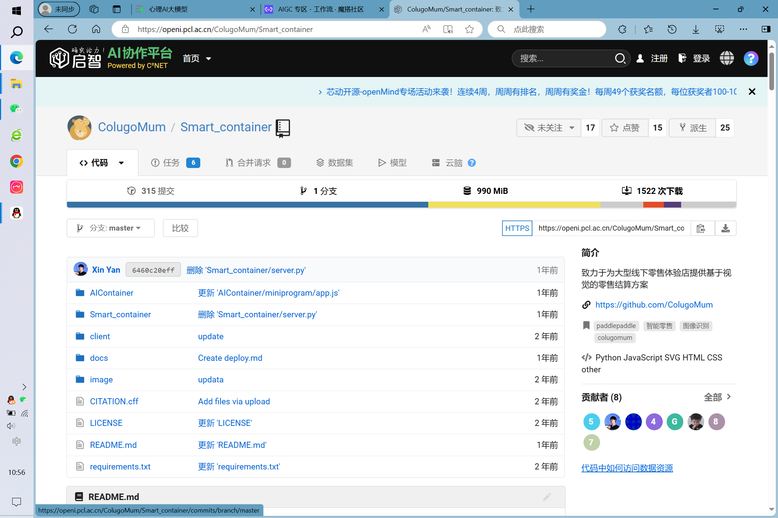This screenshot has height=518, width=778.
Task: Open browser downloads arrow icon
Action: (696, 29)
